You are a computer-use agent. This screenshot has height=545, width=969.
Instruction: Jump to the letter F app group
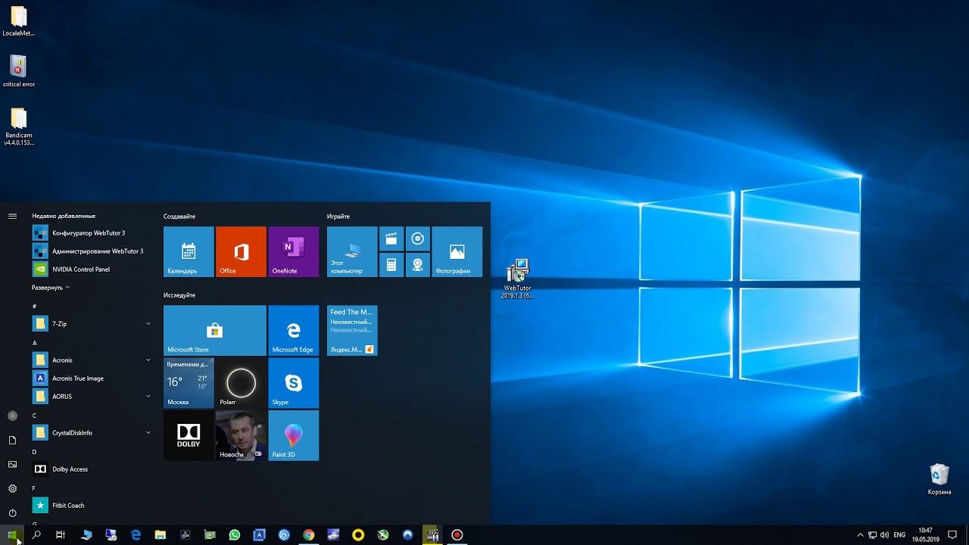35,488
